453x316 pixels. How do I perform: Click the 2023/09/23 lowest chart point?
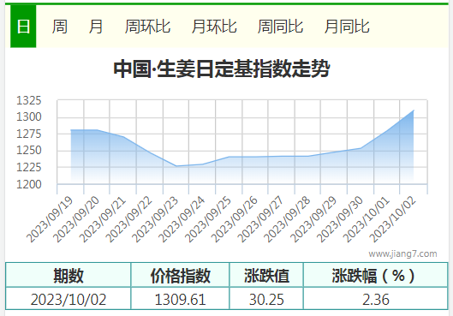pos(176,166)
